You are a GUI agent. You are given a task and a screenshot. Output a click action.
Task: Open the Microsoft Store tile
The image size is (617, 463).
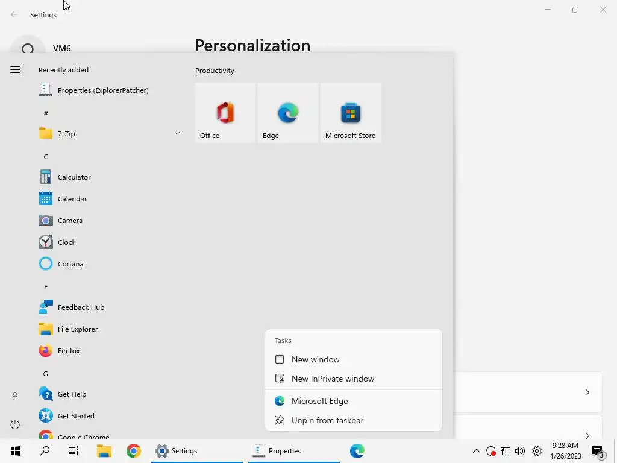(351, 113)
